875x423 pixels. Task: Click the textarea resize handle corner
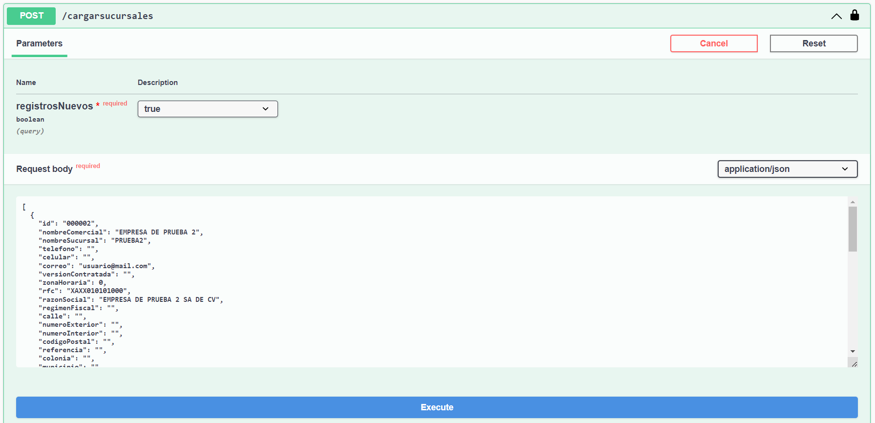click(854, 364)
